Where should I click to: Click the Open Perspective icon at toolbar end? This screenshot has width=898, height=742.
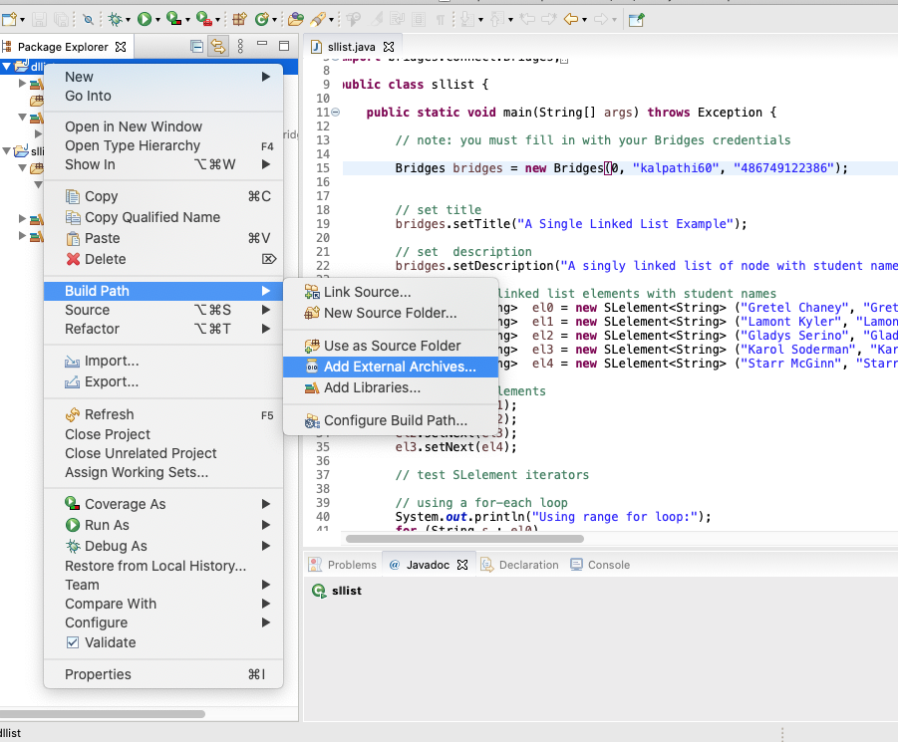[636, 20]
